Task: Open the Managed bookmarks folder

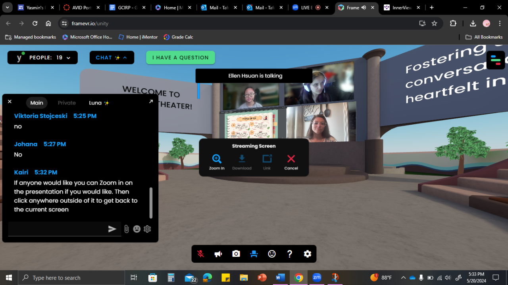Action: tap(31, 37)
